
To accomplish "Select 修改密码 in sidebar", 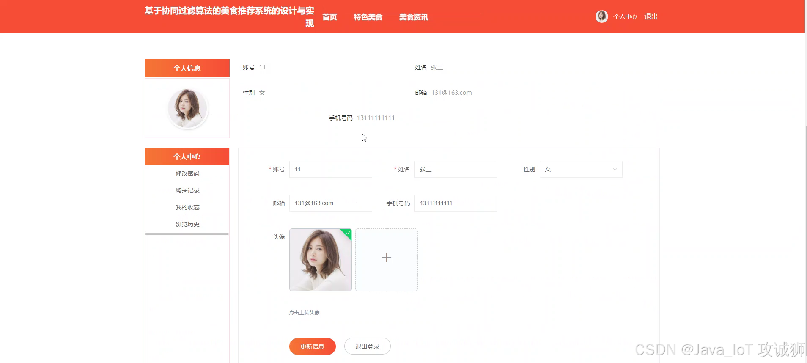I will pyautogui.click(x=187, y=173).
